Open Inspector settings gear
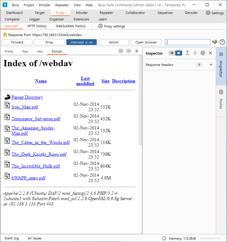227x242 pixels. click(203, 53)
